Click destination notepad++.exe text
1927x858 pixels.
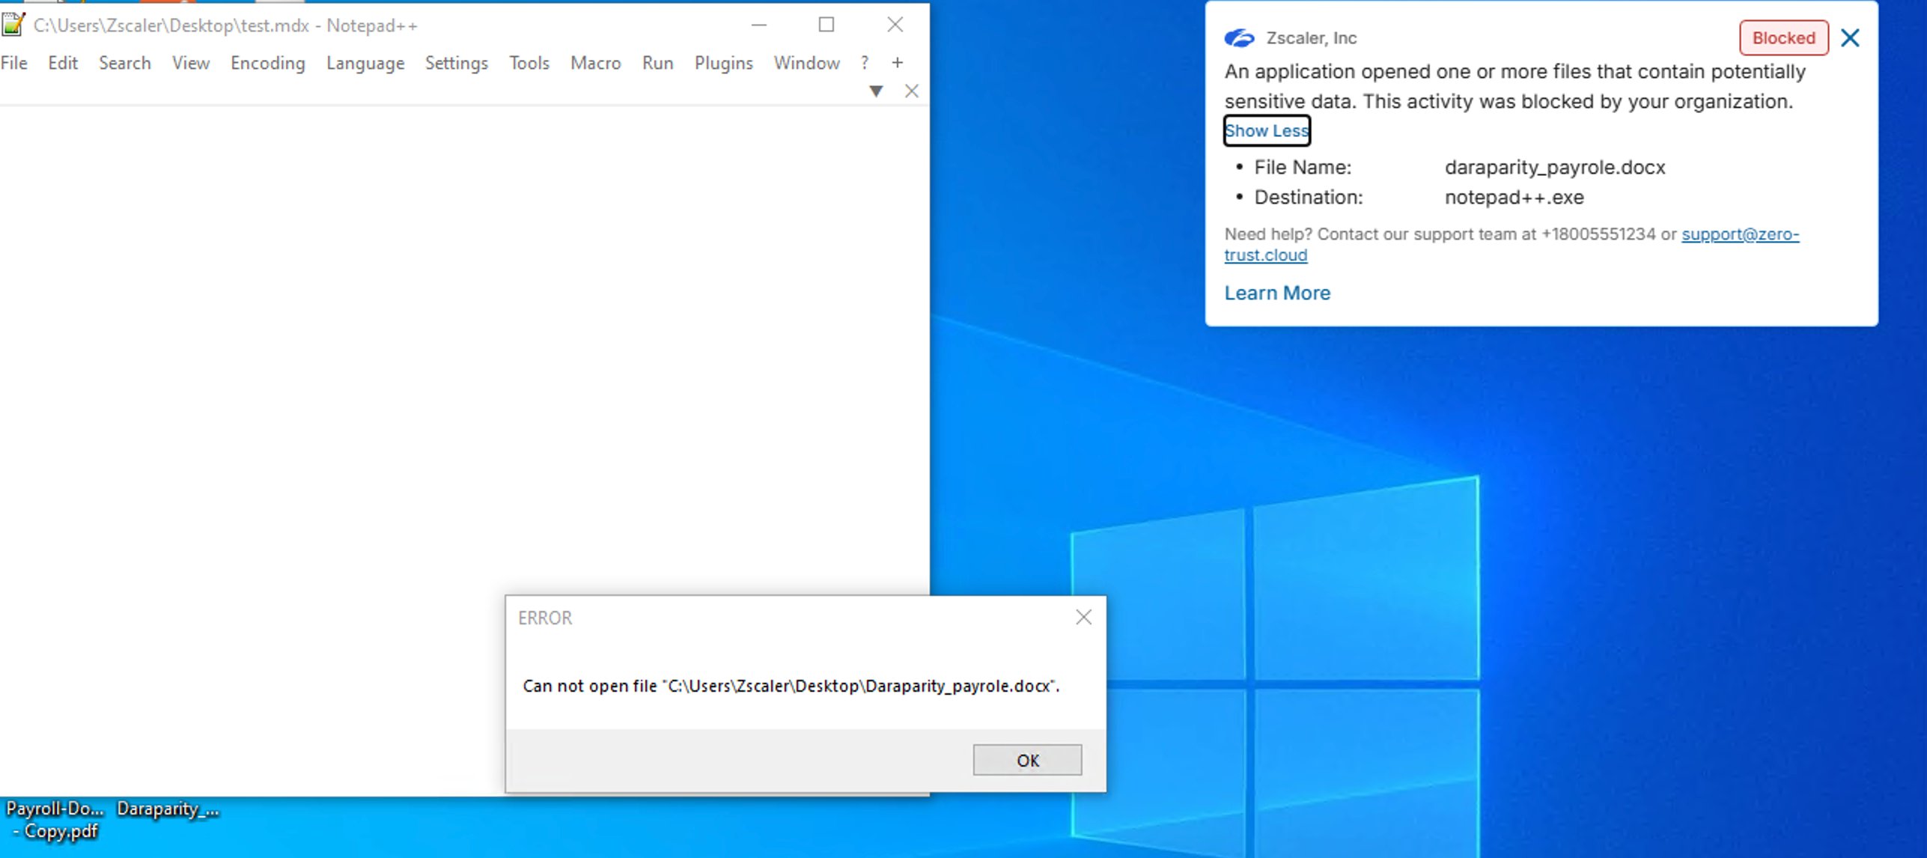[1514, 197]
